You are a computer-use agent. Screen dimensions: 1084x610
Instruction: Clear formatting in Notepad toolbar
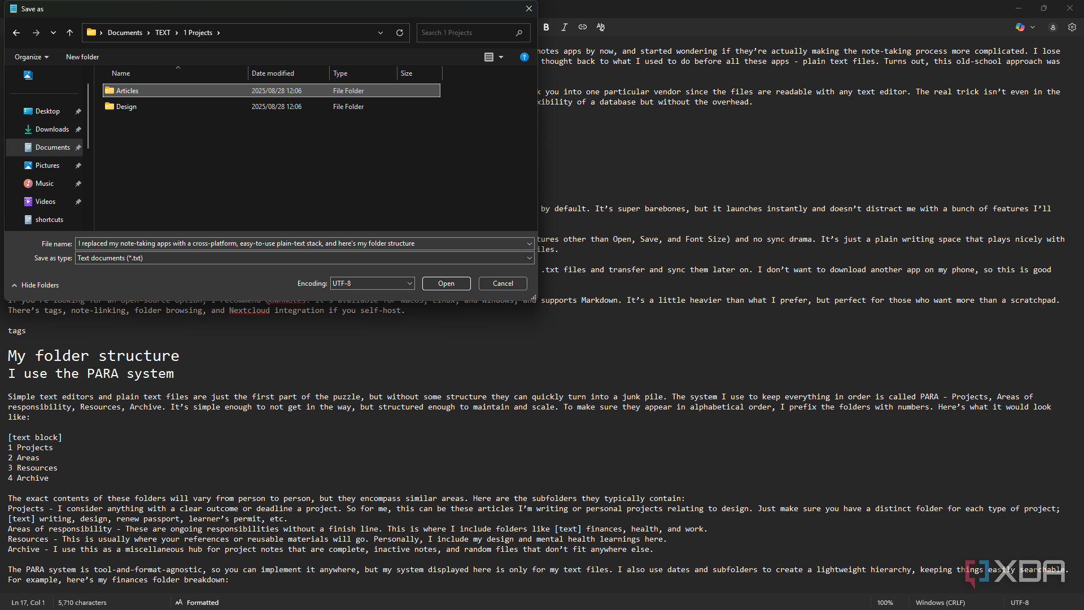(x=601, y=27)
